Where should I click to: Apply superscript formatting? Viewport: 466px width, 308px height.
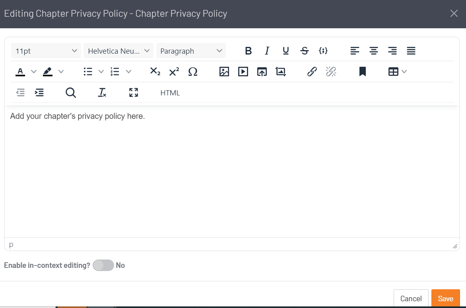(174, 72)
